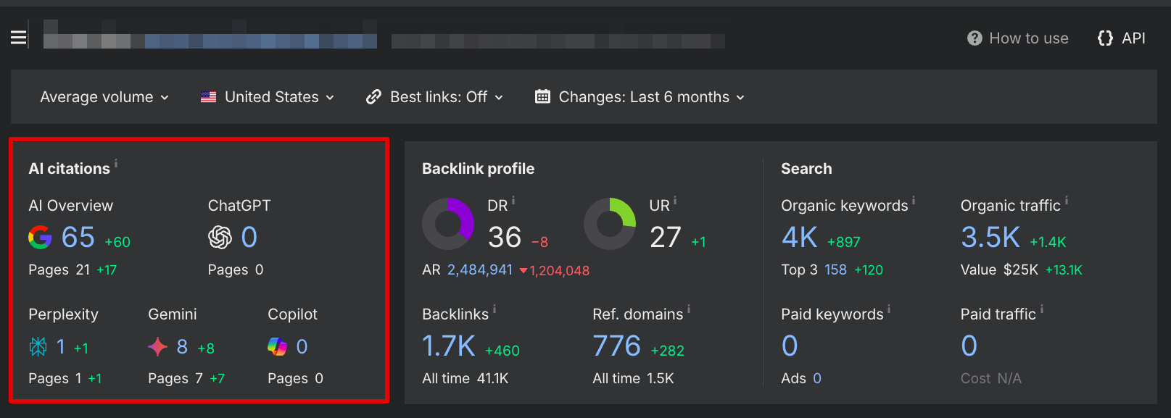1171x418 pixels.
Task: Open Ads value 0
Action: tap(817, 378)
